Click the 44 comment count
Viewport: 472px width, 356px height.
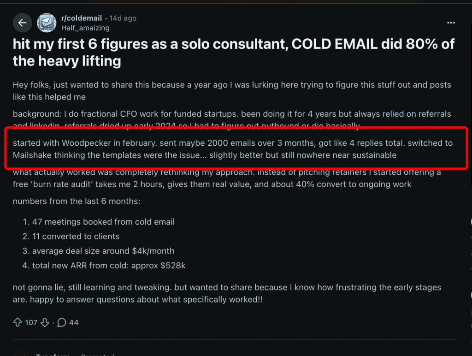[x=72, y=322]
